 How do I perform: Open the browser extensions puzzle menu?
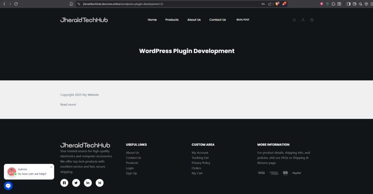(x=333, y=4)
